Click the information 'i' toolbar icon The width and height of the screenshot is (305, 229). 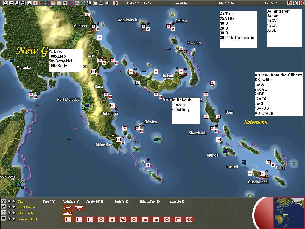coord(29,3)
